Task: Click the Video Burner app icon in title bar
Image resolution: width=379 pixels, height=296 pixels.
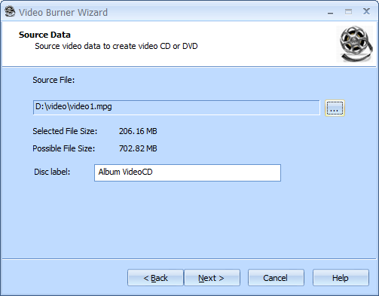Action: click(10, 11)
